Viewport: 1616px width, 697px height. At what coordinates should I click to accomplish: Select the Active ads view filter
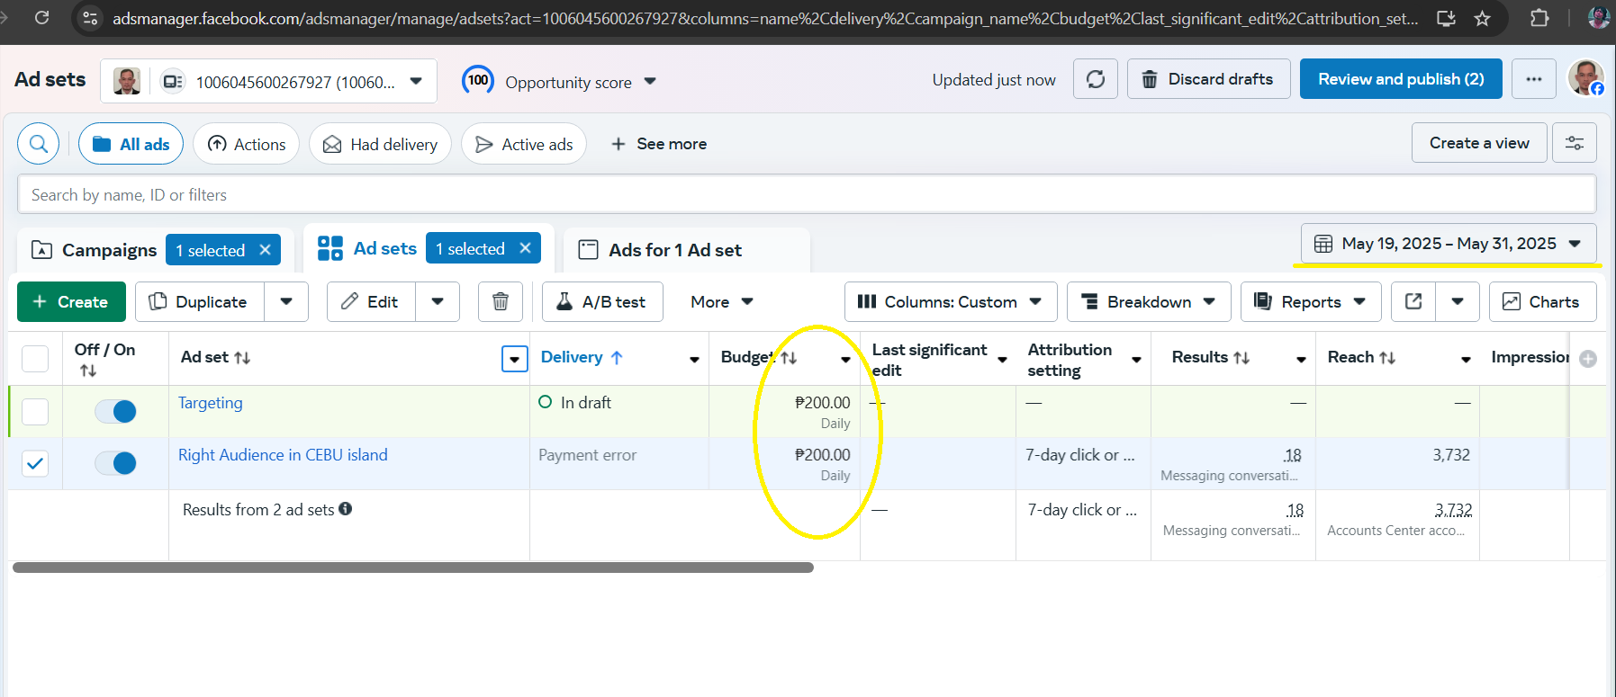click(x=524, y=144)
